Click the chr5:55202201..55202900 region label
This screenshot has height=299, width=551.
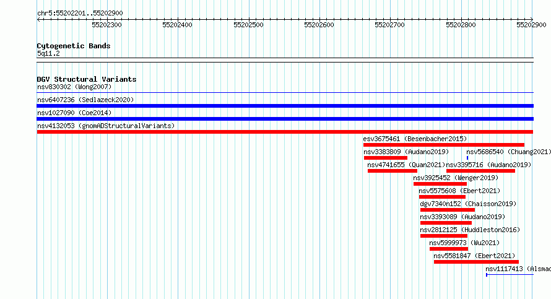[80, 13]
